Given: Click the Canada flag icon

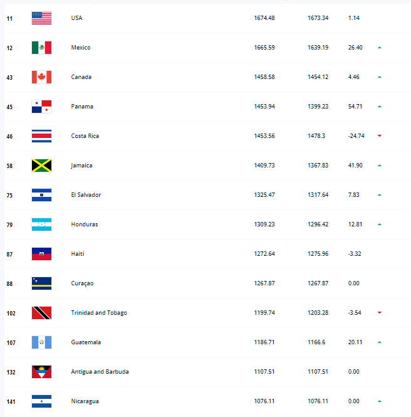Looking at the screenshot, I should point(41,77).
